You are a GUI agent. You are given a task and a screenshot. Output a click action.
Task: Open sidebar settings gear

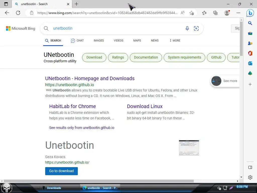coord(250,177)
